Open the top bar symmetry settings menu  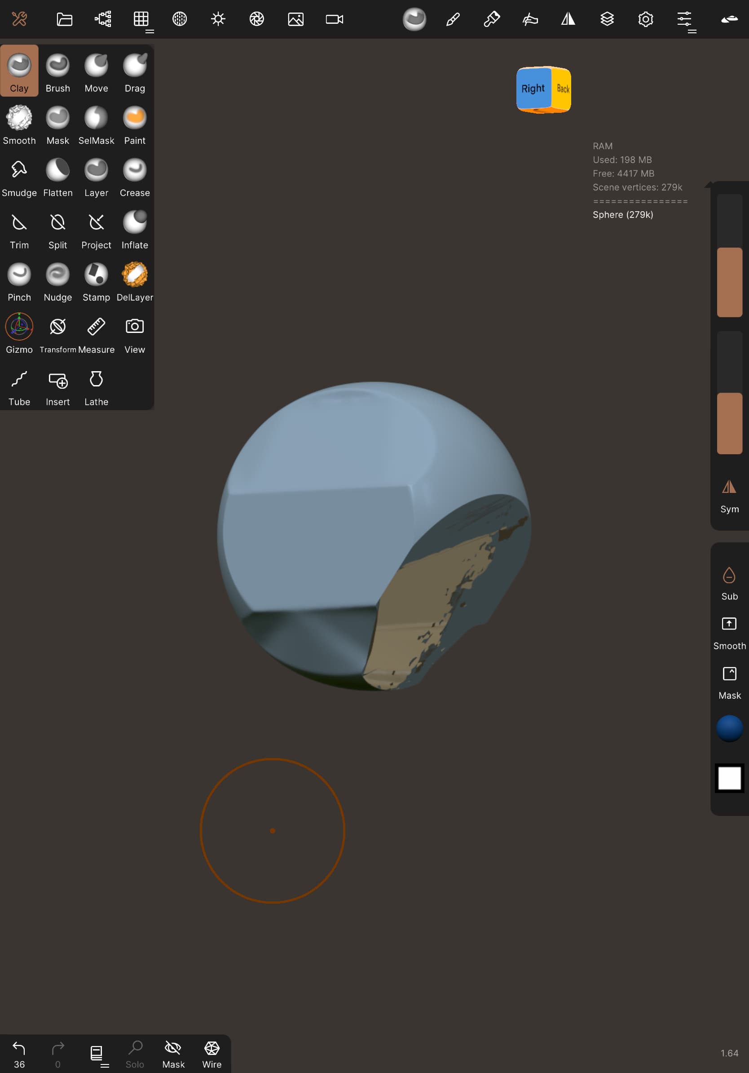(x=568, y=19)
